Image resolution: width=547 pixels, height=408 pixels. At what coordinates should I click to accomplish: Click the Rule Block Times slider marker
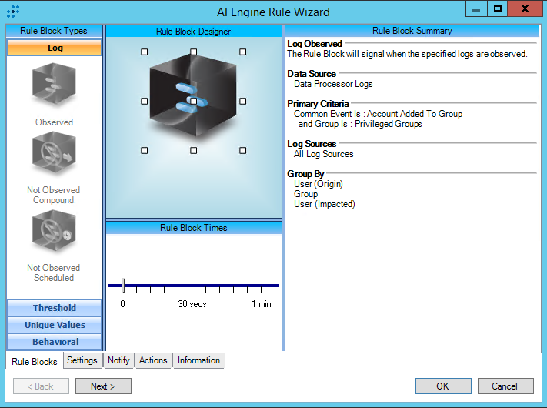coord(124,286)
